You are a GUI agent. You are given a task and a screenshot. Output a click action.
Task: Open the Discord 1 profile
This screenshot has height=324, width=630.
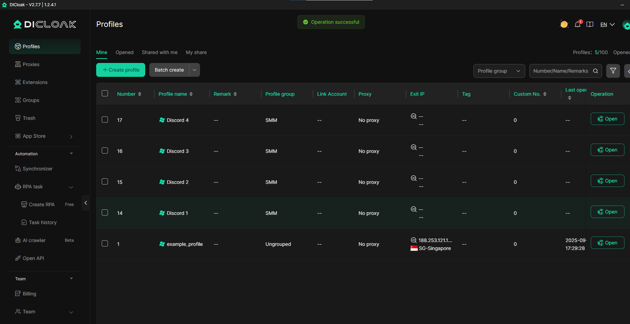click(607, 211)
